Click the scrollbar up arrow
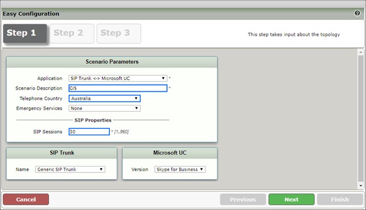The image size is (366, 210). [361, 52]
